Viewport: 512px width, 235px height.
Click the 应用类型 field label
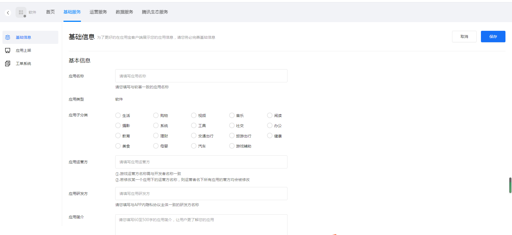76,99
